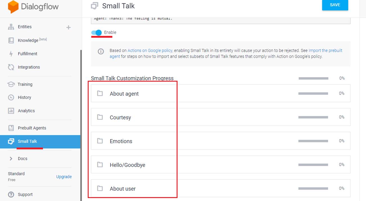Expand the About agent folder
The width and height of the screenshot is (366, 201).
(124, 94)
